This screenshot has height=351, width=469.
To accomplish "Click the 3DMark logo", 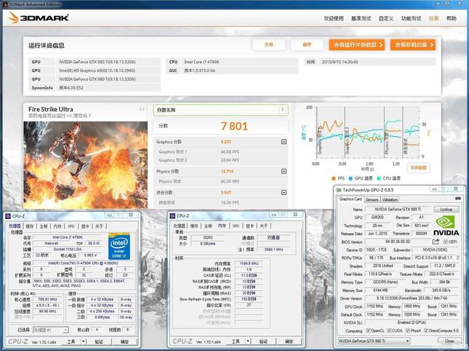I will tap(39, 18).
